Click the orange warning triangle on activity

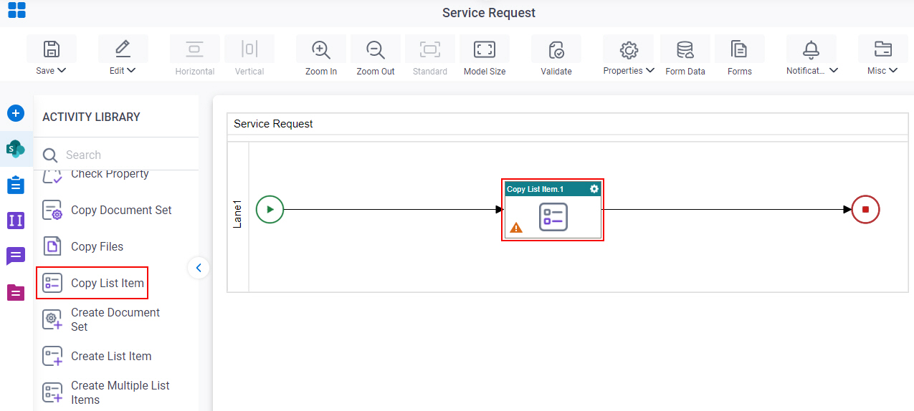coord(516,228)
